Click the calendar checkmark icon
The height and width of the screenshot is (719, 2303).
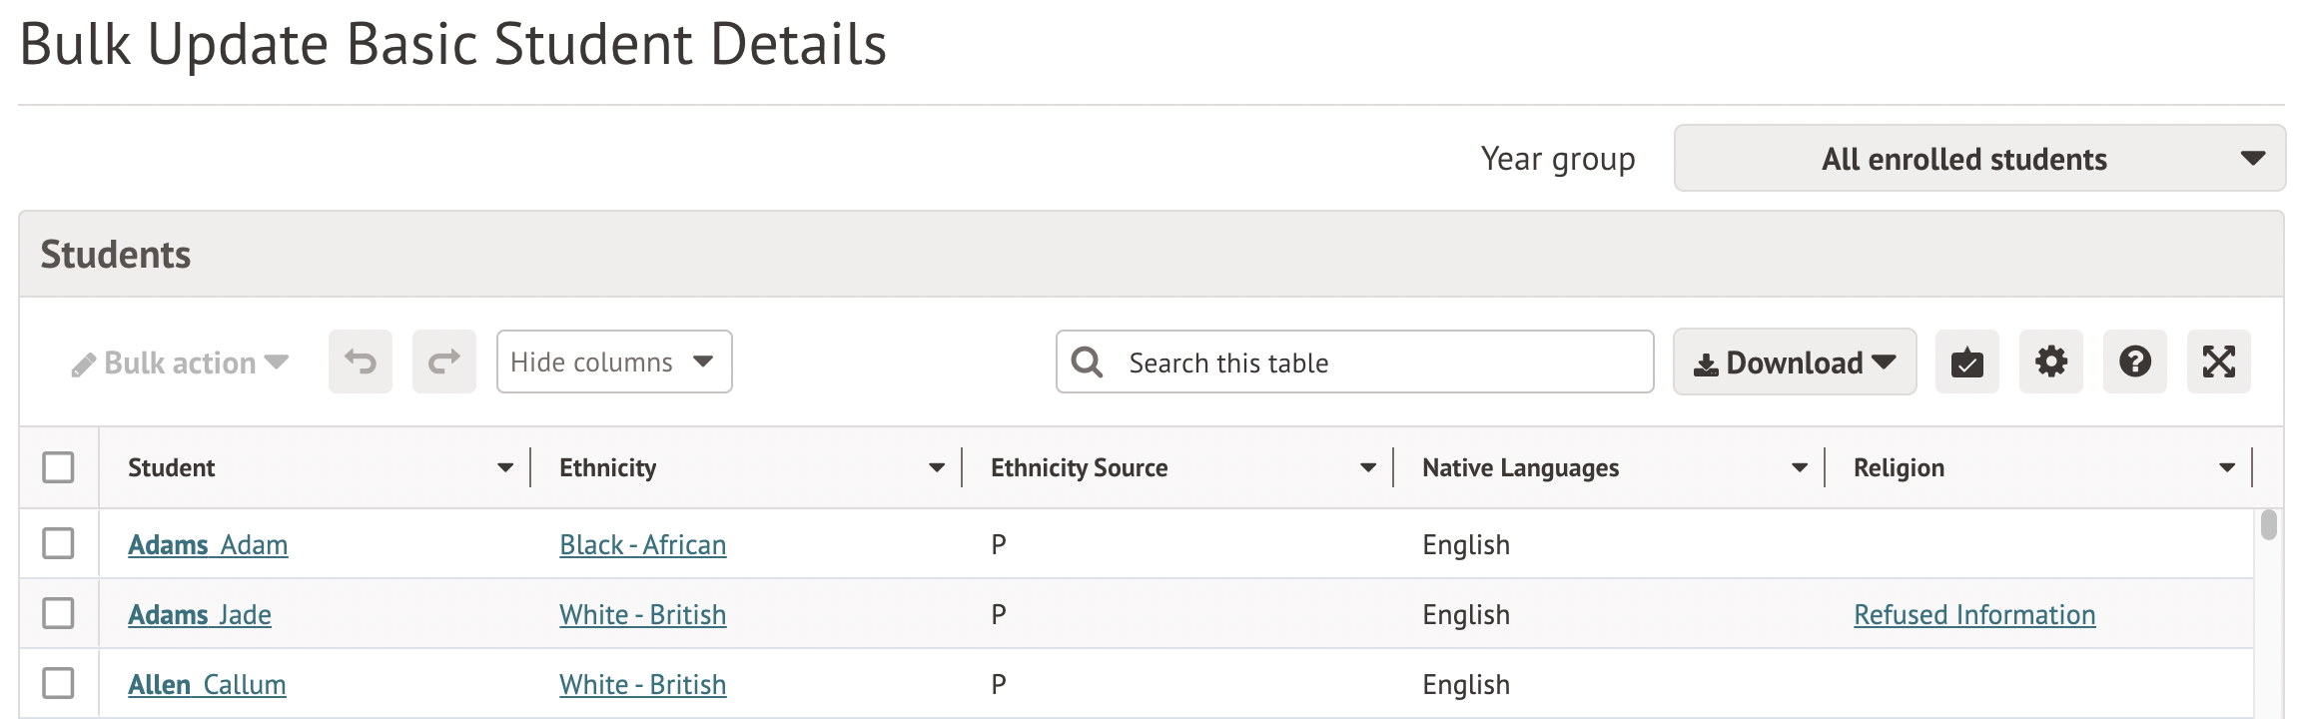[x=1966, y=361]
